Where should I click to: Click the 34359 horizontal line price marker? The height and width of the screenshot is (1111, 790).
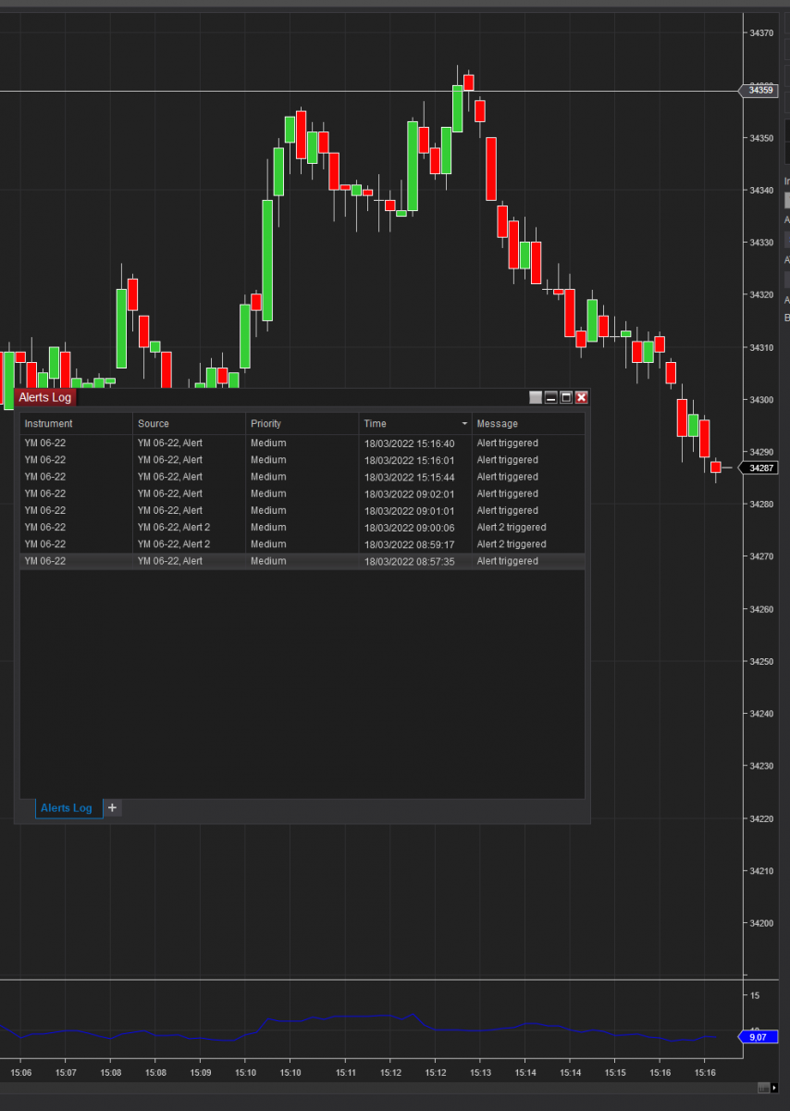tap(759, 91)
